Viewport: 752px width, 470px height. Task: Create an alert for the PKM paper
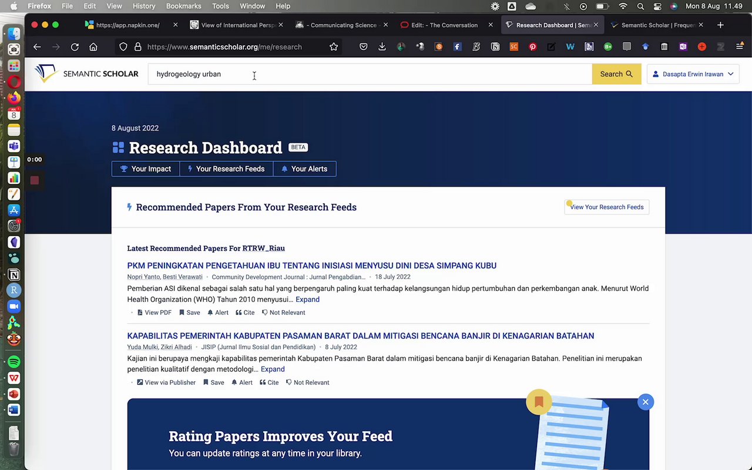218,313
